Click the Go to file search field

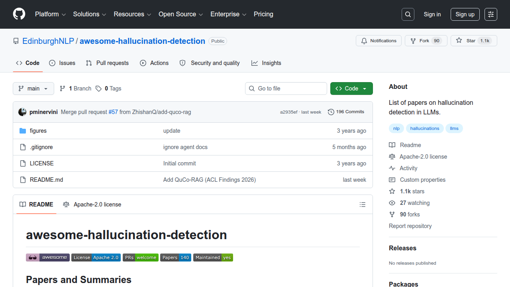click(286, 88)
